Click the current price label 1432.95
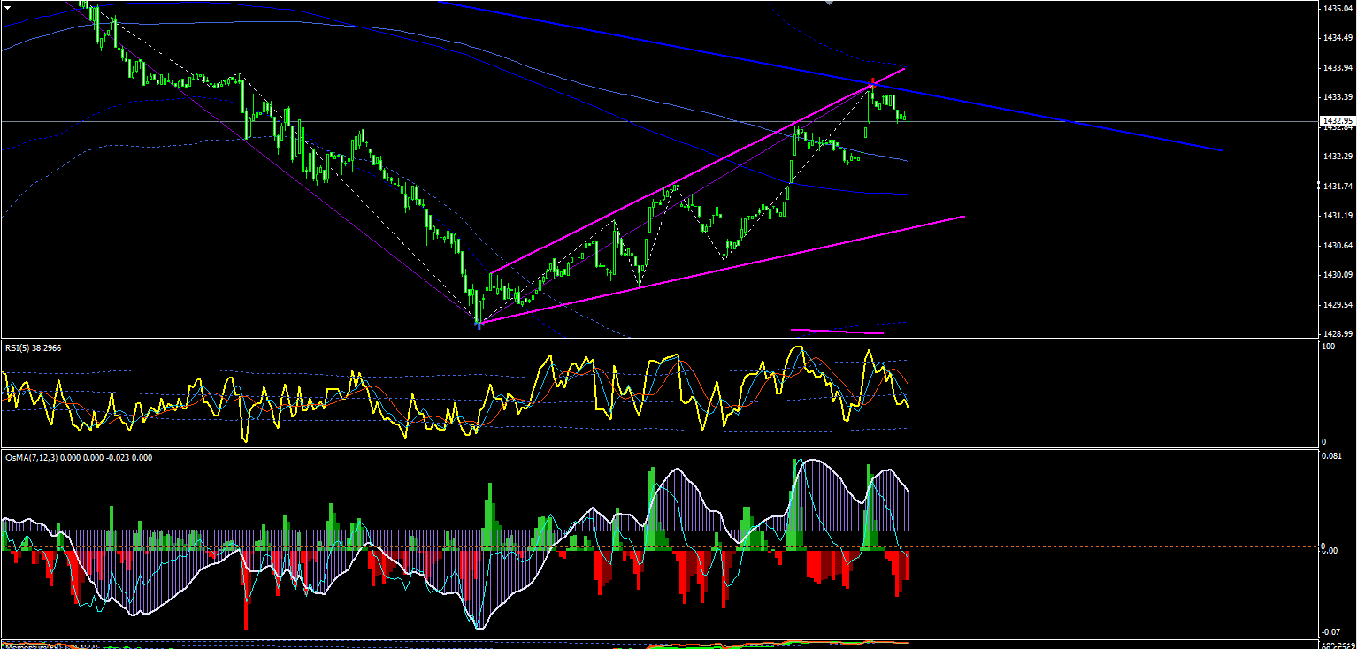1357x649 pixels. point(1335,120)
